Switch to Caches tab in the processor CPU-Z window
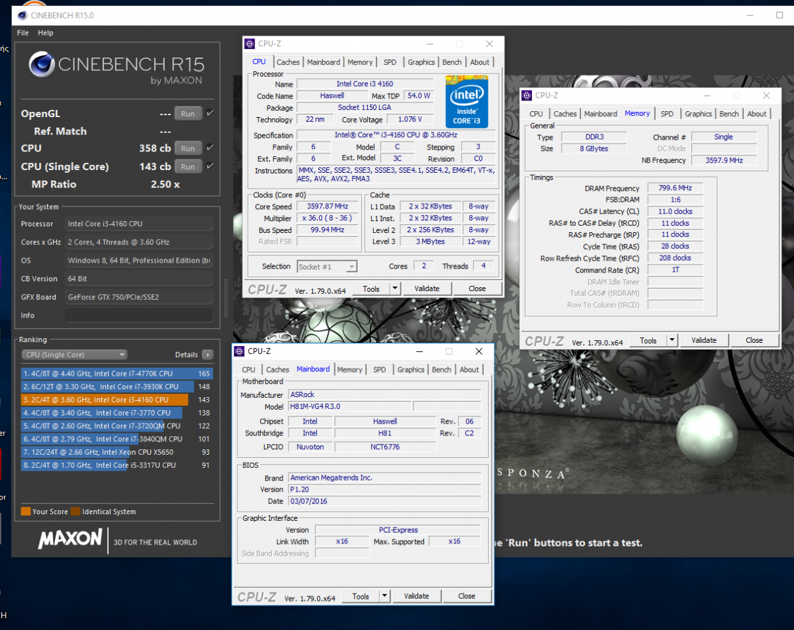 288,62
